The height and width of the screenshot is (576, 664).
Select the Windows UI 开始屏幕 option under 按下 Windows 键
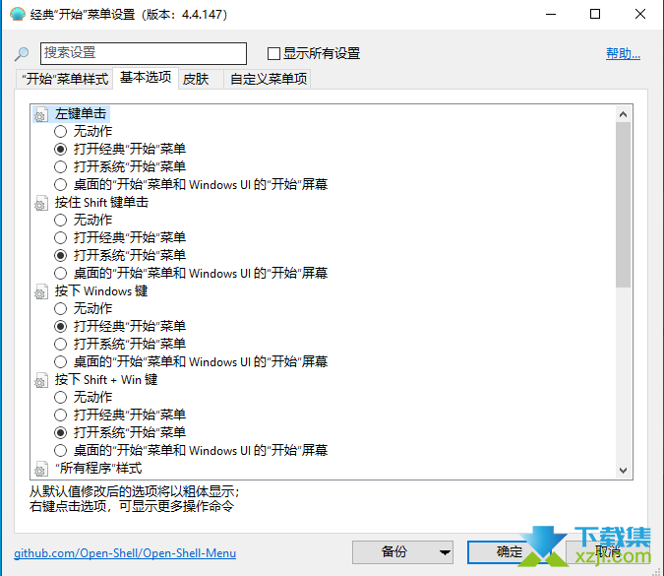click(x=61, y=362)
